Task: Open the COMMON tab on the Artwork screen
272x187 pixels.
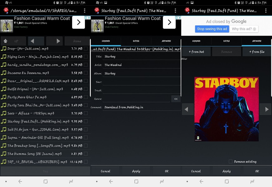Action: 196,41
